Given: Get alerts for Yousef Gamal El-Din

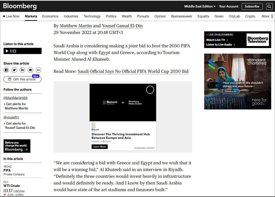Looking at the screenshot, I should (x=19, y=126).
